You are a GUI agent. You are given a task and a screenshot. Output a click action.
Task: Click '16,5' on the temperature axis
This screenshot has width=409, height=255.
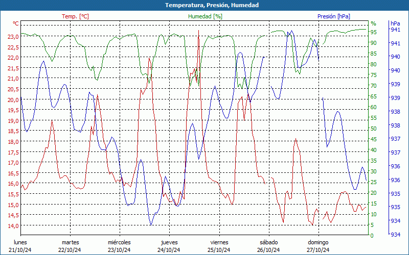click(x=13, y=173)
